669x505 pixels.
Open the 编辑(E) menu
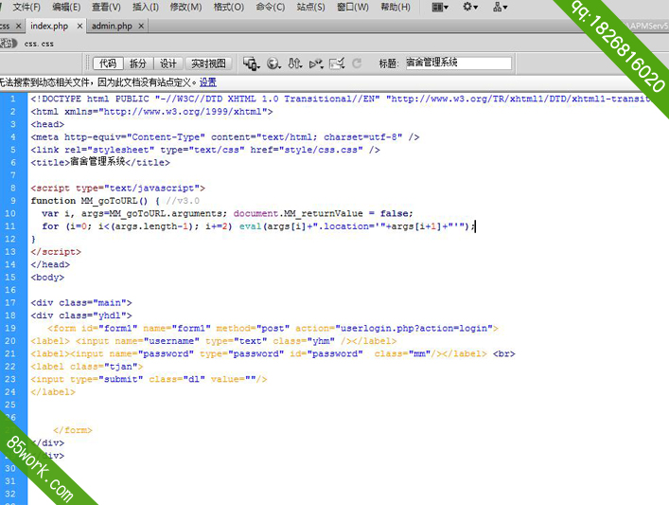pos(66,8)
